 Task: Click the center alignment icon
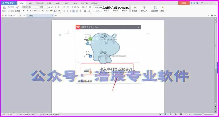[x=68, y=11]
